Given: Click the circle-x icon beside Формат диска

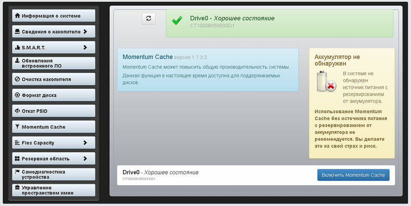Looking at the screenshot, I should [17, 95].
